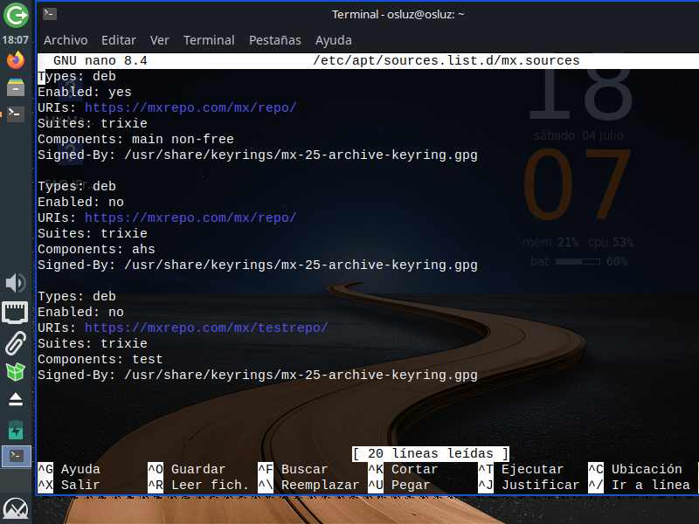
Task: Click the 'cpu 53%' desktop widget text
Action: [611, 243]
